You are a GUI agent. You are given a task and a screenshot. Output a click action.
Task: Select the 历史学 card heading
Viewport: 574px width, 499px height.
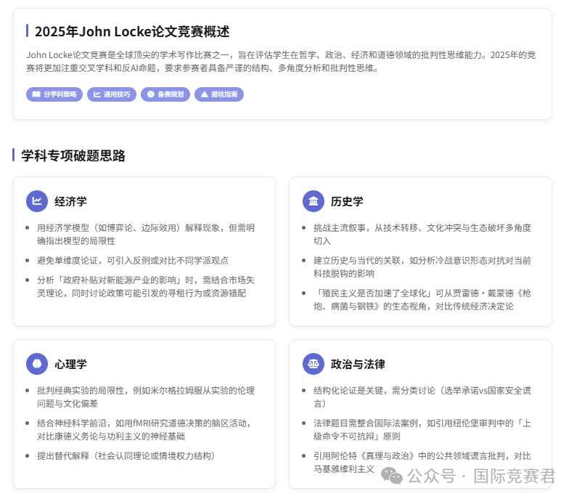(347, 201)
